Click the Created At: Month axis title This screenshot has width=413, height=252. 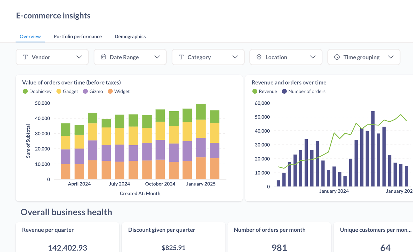coord(140,193)
